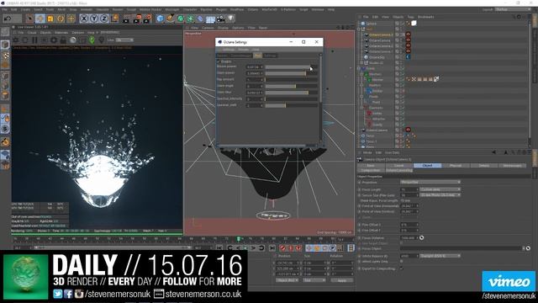Click the coordinate system icon next to Z

click(x=114, y=19)
